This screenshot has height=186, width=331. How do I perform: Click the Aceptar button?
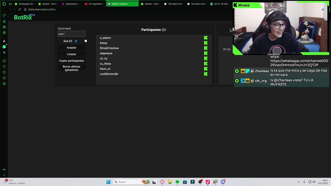pyautogui.click(x=72, y=48)
